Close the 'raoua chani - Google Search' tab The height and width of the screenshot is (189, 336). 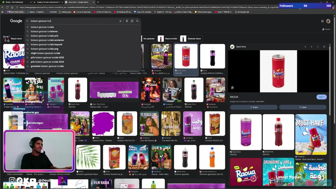93,2
